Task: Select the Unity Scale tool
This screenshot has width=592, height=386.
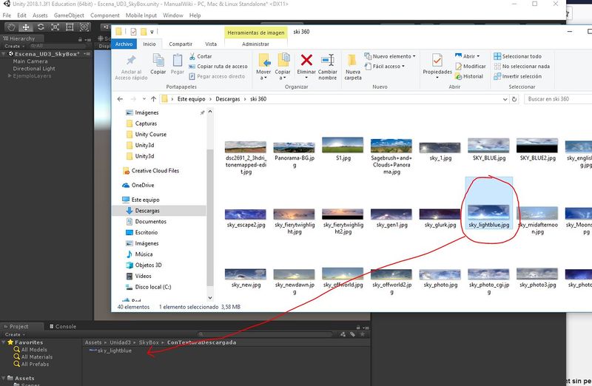Action: click(55, 27)
